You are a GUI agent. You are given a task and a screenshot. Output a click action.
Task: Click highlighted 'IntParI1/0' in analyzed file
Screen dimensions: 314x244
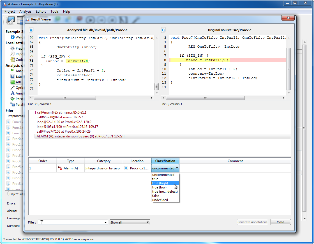pyautogui.click(x=77, y=61)
